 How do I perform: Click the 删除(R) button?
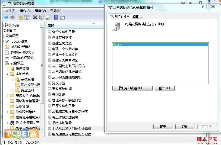click(x=165, y=88)
